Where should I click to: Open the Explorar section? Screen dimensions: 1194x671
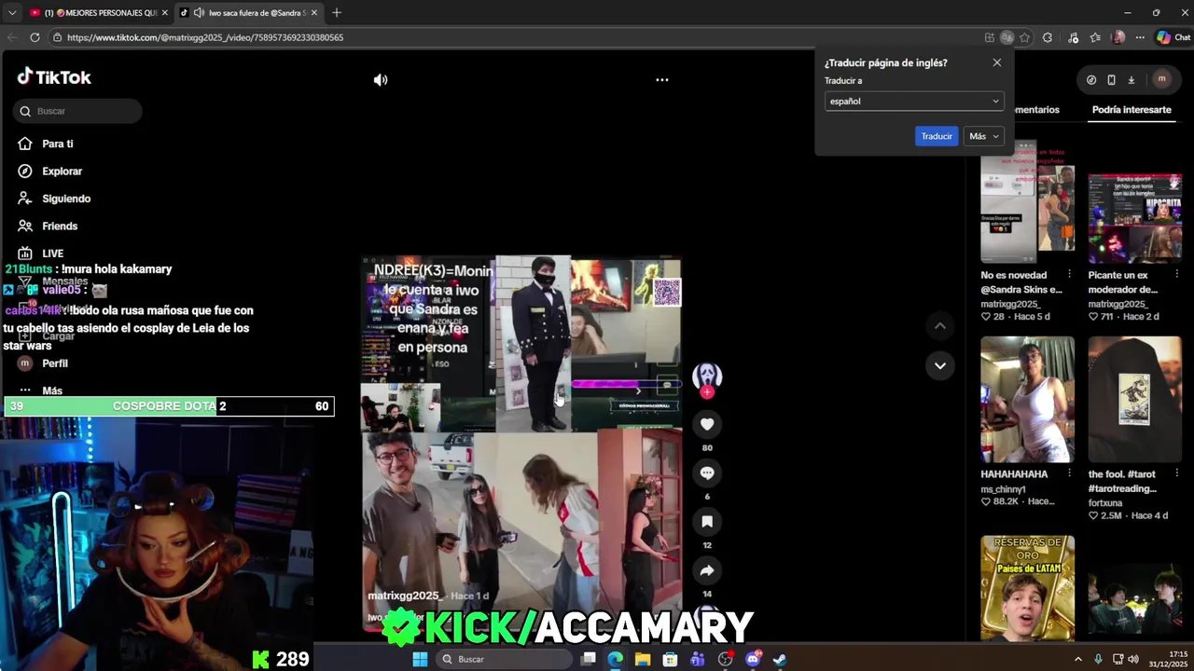tap(62, 171)
